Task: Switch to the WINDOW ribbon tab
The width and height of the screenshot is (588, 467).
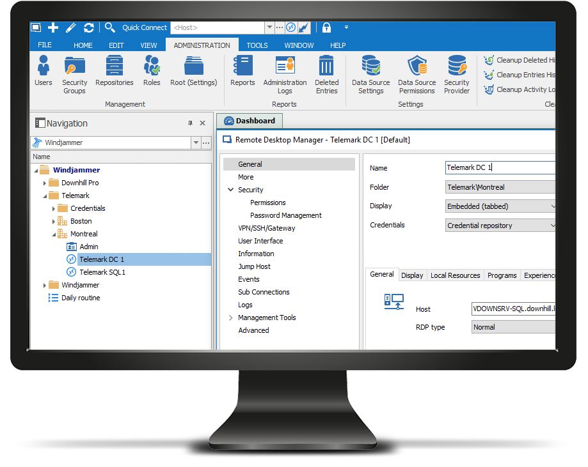Action: tap(299, 45)
